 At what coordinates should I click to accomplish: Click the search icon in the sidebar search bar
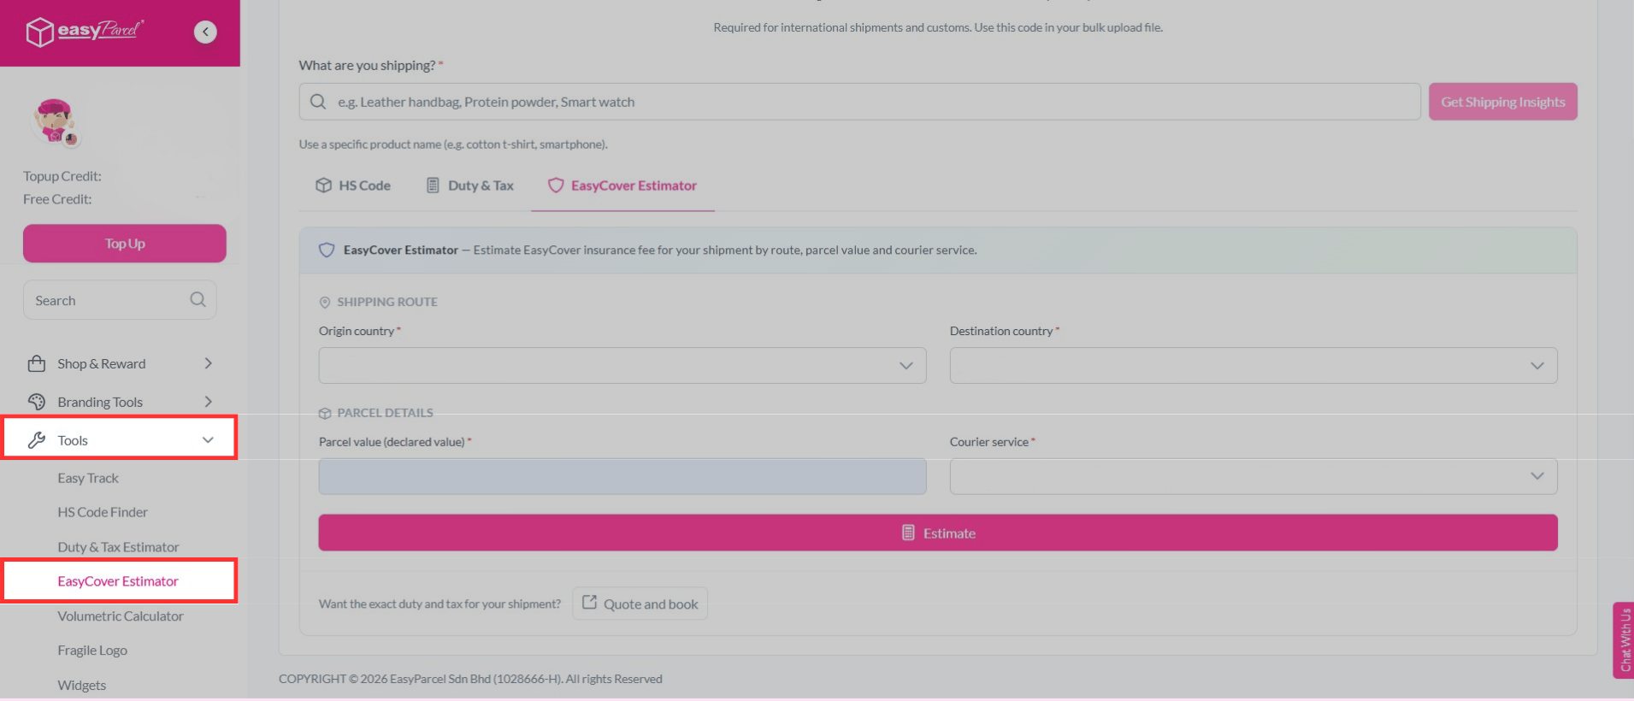pos(198,299)
